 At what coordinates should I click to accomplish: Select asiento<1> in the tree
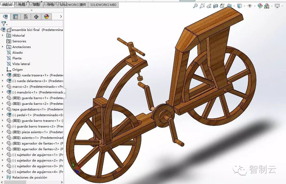[38, 138]
